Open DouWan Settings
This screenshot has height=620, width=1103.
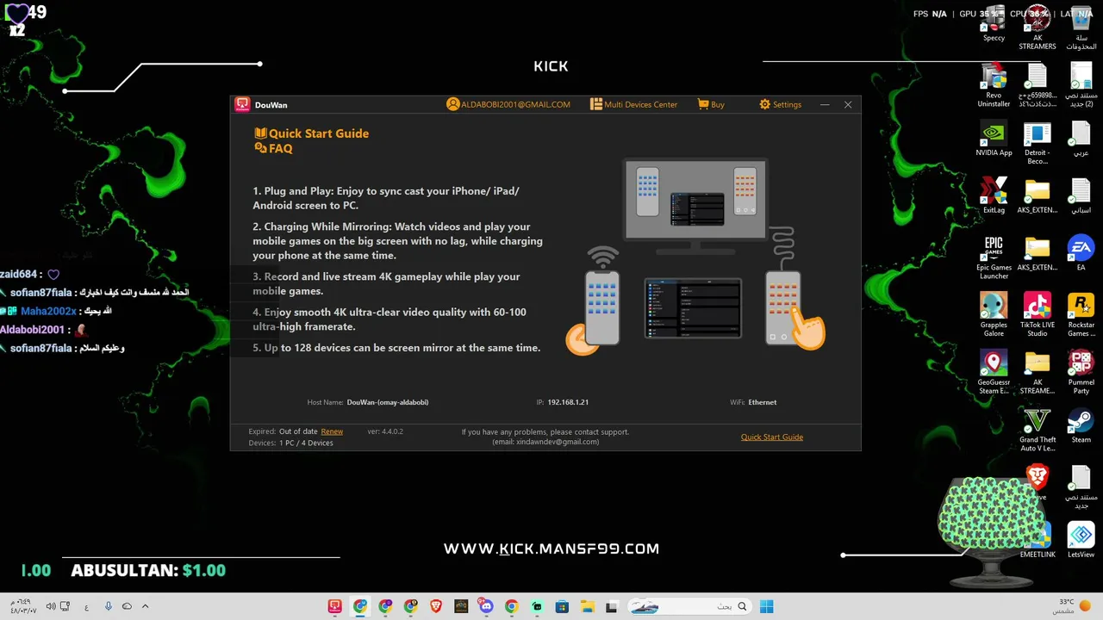point(780,104)
